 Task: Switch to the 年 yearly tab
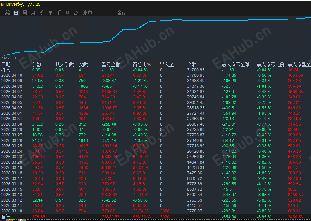point(50,13)
